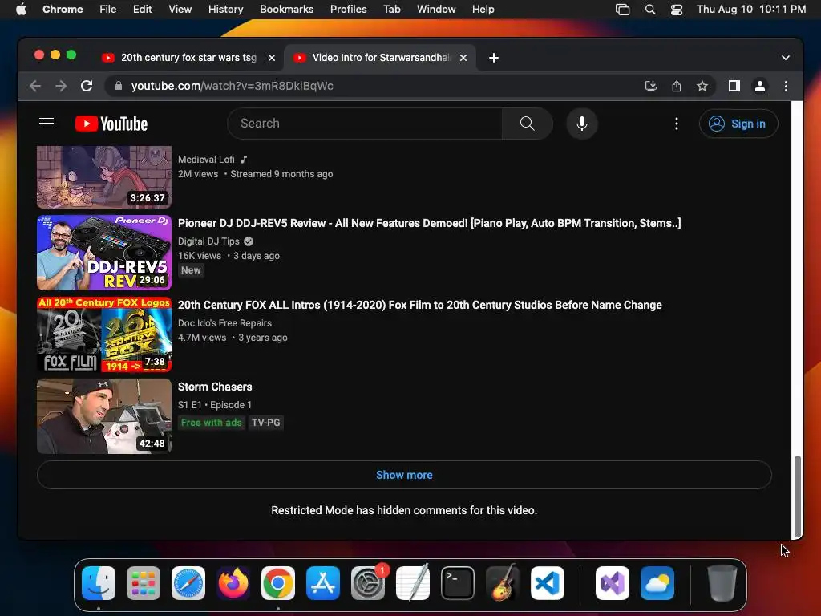821x616 pixels.
Task: Start voice search with the microphone icon
Action: 582,124
